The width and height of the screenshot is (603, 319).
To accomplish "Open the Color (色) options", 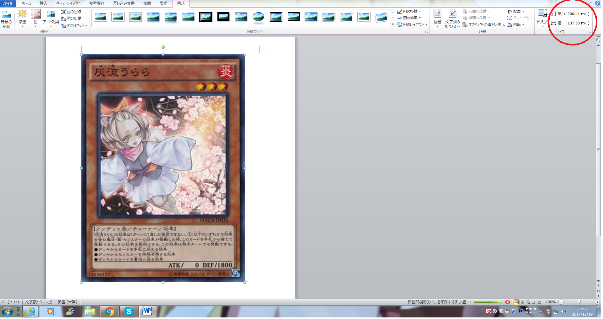I will (x=36, y=18).
